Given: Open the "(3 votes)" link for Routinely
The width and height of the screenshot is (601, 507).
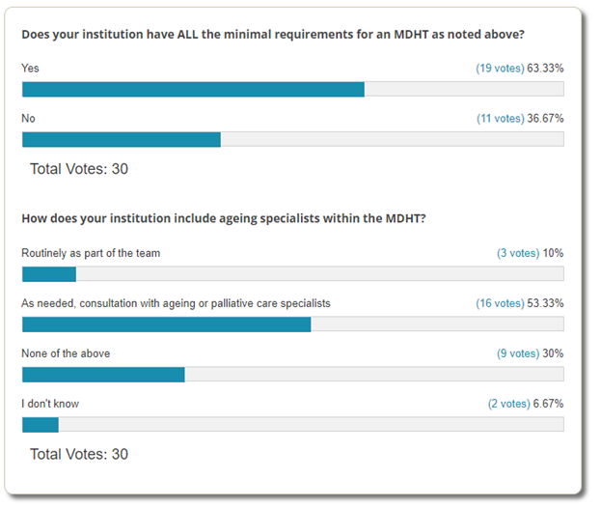Looking at the screenshot, I should pyautogui.click(x=518, y=253).
